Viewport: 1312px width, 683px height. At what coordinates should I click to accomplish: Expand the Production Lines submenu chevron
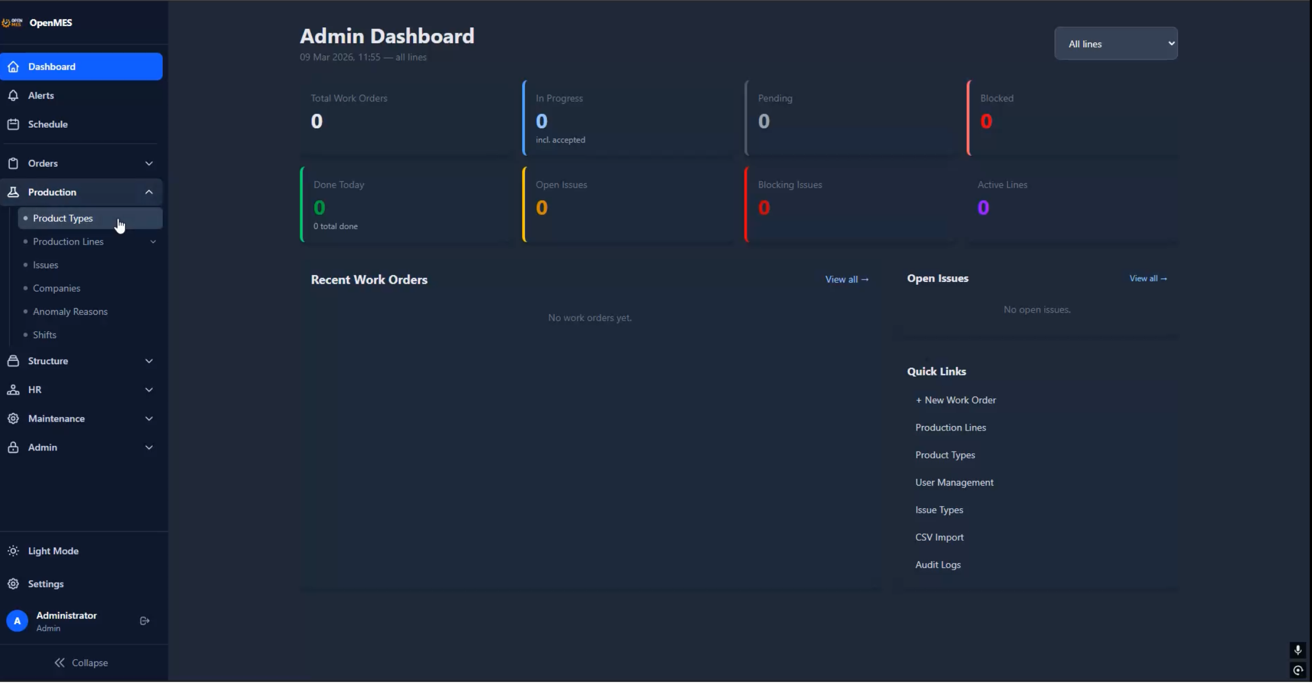point(153,242)
